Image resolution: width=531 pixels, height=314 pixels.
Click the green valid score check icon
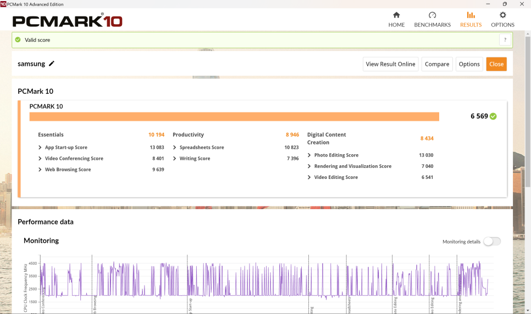point(18,40)
